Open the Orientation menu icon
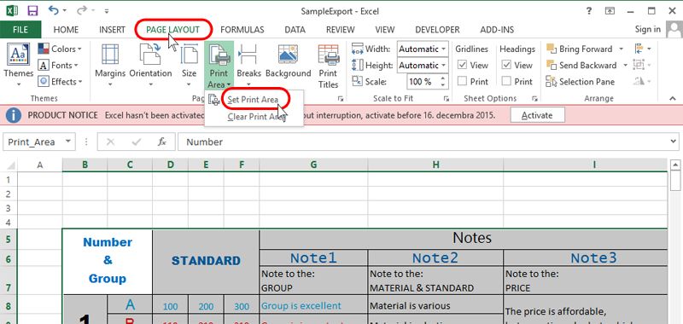This screenshot has width=683, height=324. click(x=150, y=54)
